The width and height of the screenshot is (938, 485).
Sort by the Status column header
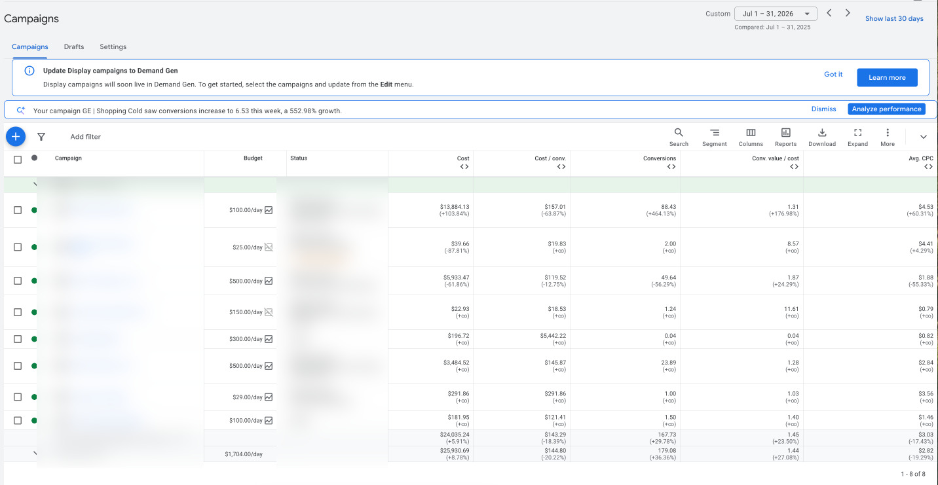click(299, 158)
